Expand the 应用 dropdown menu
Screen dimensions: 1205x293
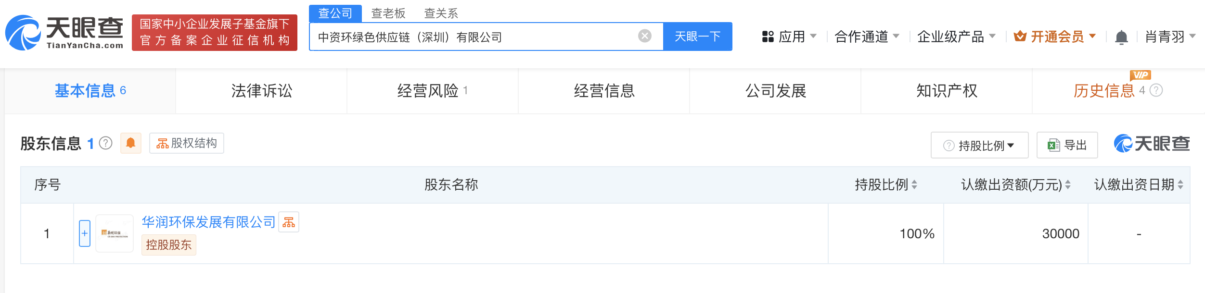pos(789,37)
